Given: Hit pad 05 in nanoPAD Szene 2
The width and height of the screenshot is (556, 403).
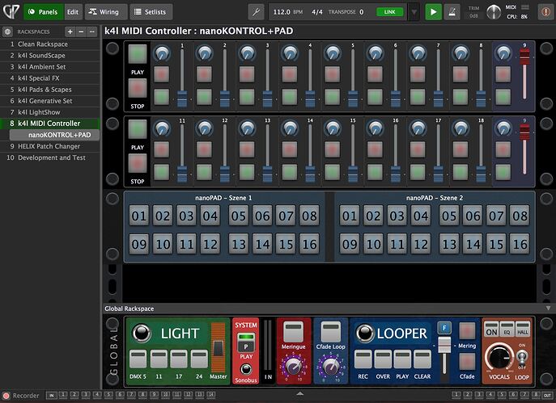Looking at the screenshot, I should tap(449, 216).
